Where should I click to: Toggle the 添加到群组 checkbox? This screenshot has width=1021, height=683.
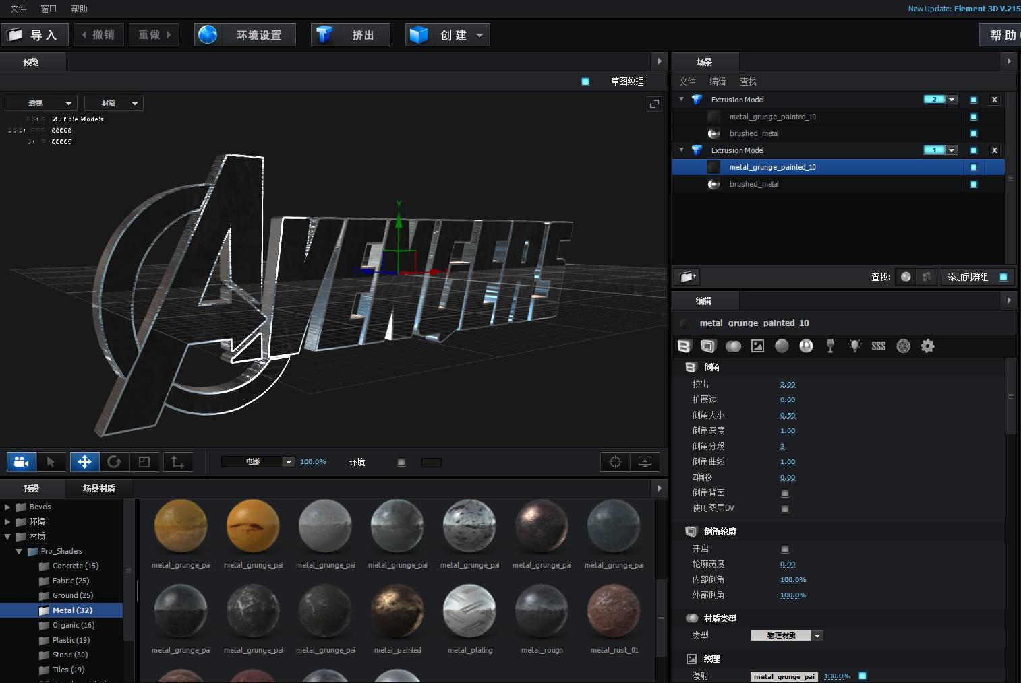tap(1003, 277)
